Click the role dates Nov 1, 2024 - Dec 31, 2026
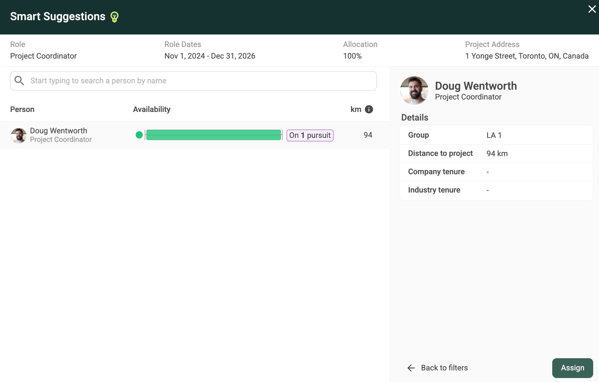 210,56
